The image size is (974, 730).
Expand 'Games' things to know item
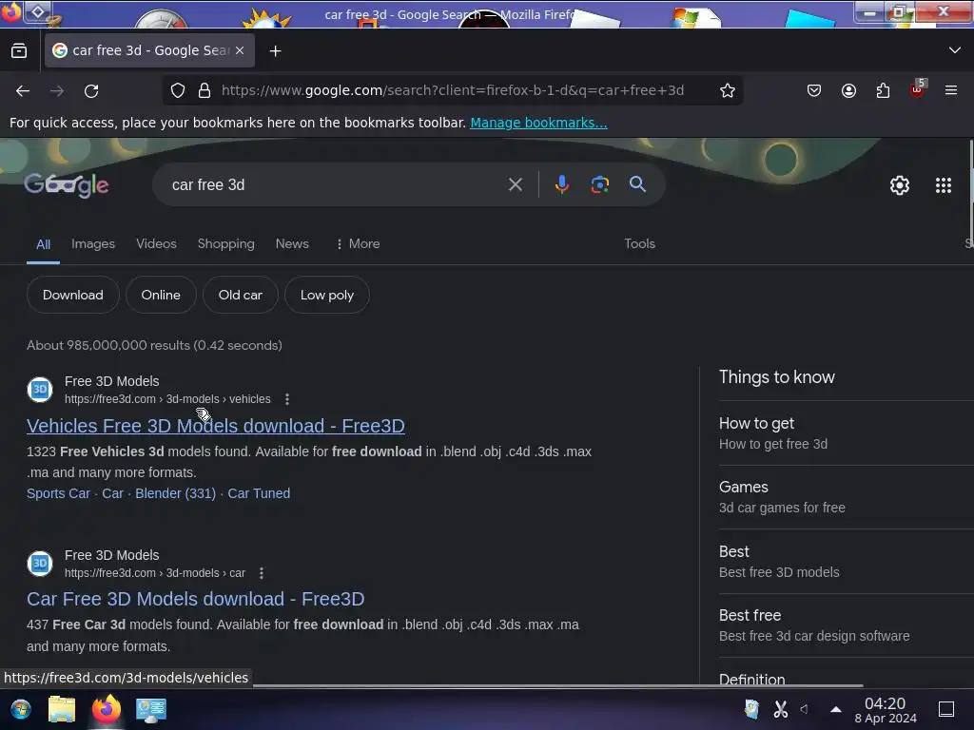click(846, 497)
